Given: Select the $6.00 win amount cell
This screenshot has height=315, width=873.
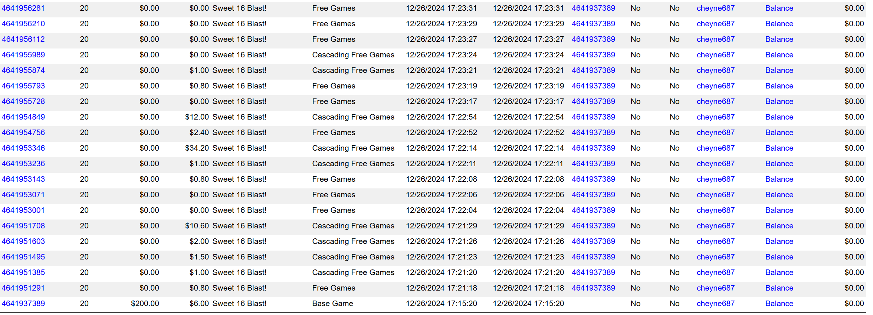Looking at the screenshot, I should click(x=199, y=304).
